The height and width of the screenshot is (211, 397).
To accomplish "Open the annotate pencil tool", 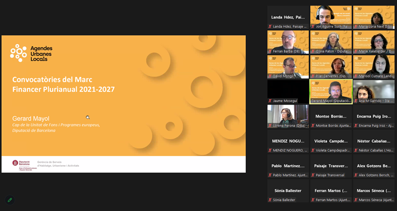I will tap(10, 200).
